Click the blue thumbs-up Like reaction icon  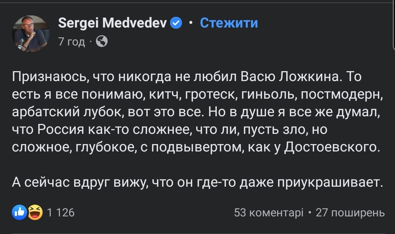click(x=19, y=212)
